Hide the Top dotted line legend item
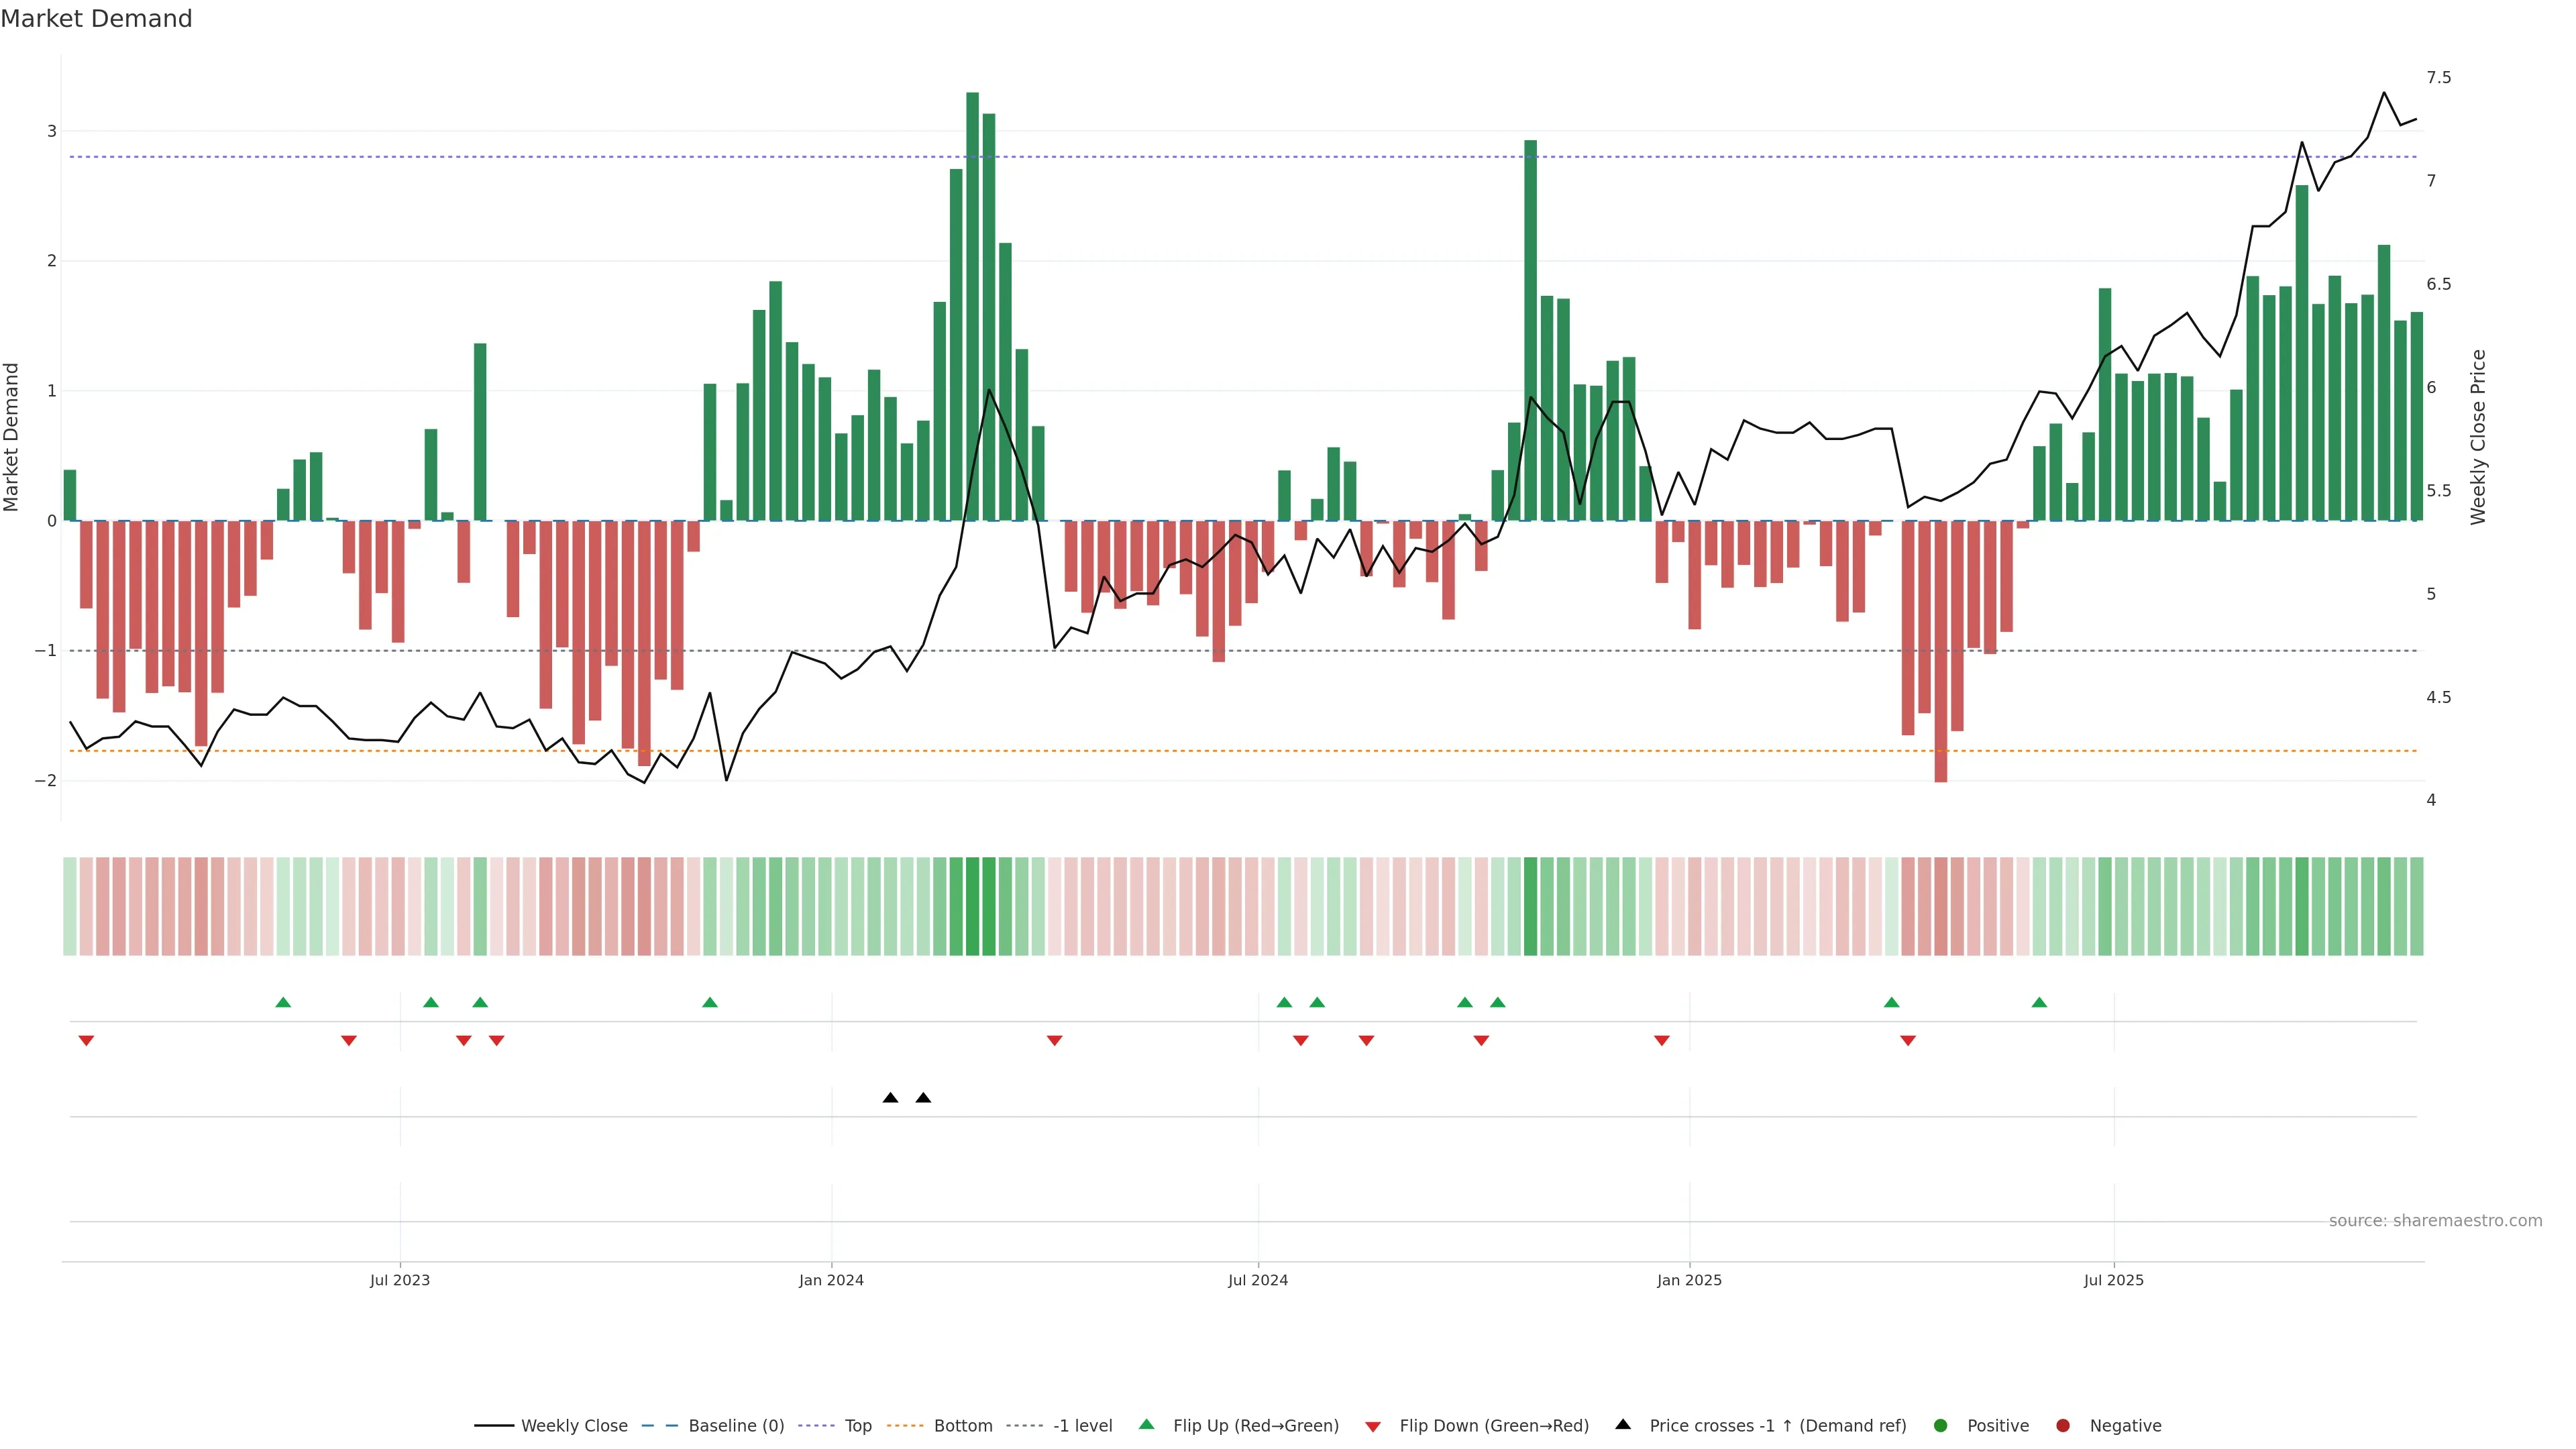2576x1449 pixels. 857,1425
